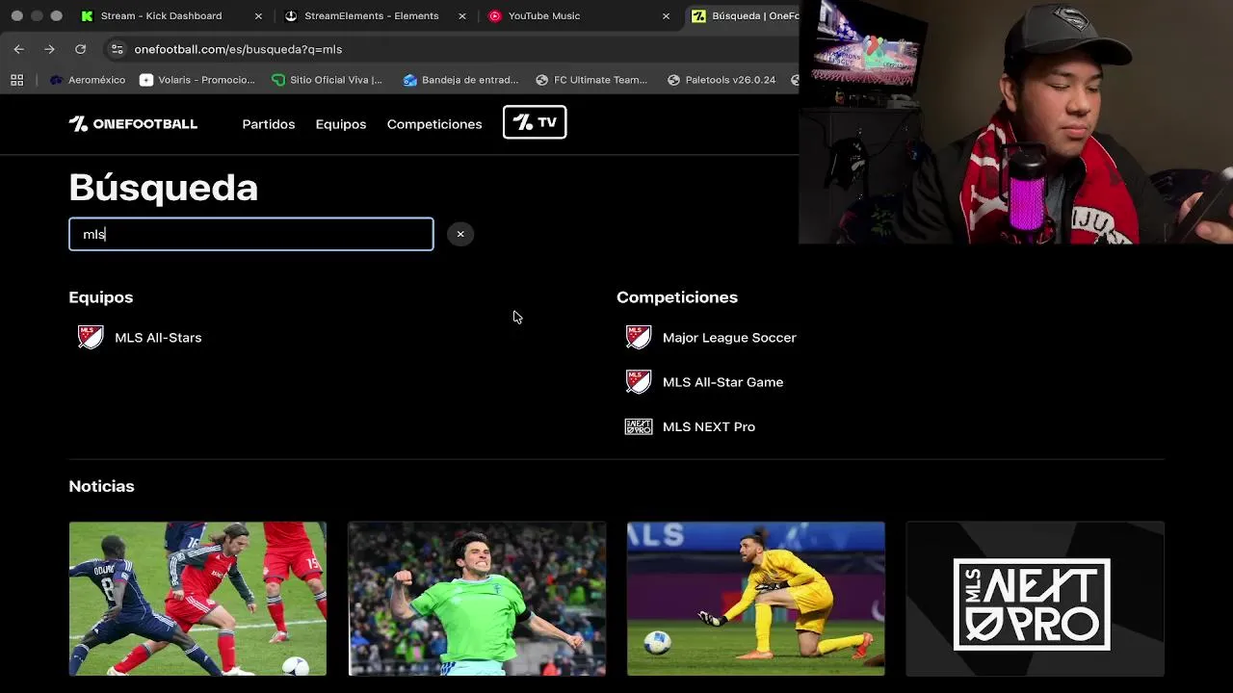Open the Partidos menu
Screen dimensions: 1233x693
coord(269,124)
